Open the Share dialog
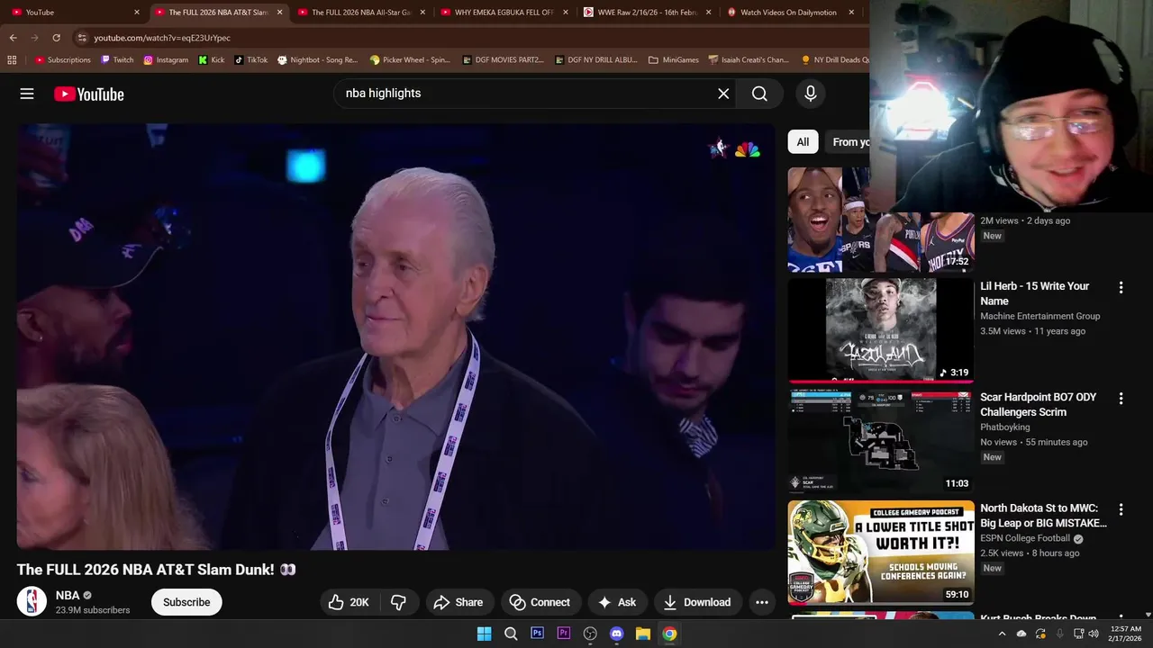Image resolution: width=1153 pixels, height=648 pixels. pyautogui.click(x=458, y=602)
